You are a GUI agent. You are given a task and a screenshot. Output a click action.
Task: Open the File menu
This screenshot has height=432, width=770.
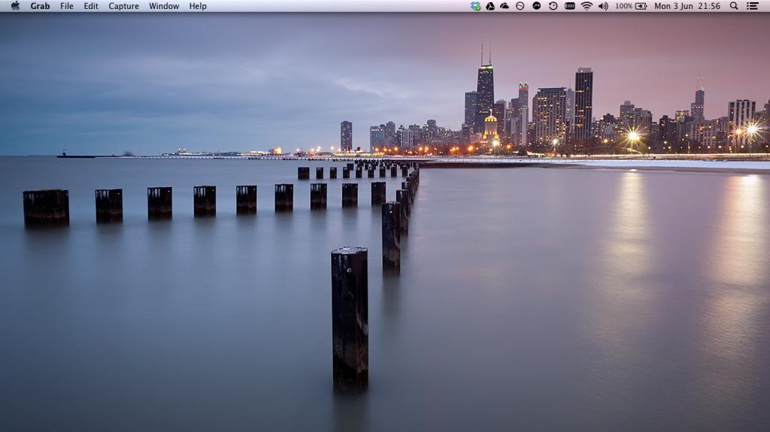pyautogui.click(x=67, y=6)
